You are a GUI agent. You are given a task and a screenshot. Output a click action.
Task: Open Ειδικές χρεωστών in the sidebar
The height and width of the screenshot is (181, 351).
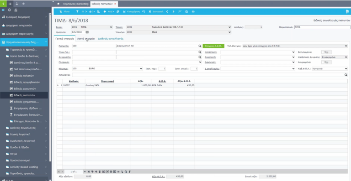click(24, 88)
